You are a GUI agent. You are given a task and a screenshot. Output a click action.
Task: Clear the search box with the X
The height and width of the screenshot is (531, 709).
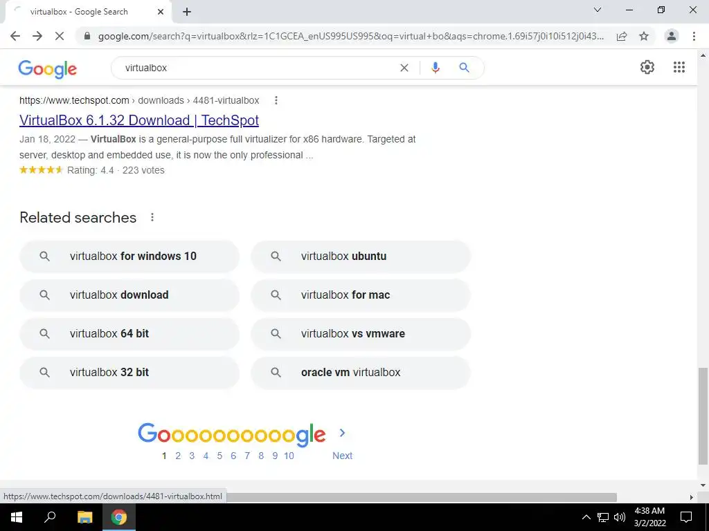pos(404,68)
